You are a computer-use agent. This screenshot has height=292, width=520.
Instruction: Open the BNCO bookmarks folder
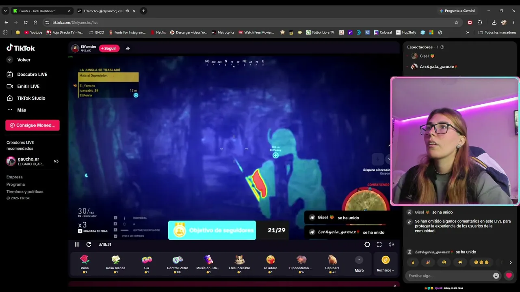tap(96, 32)
